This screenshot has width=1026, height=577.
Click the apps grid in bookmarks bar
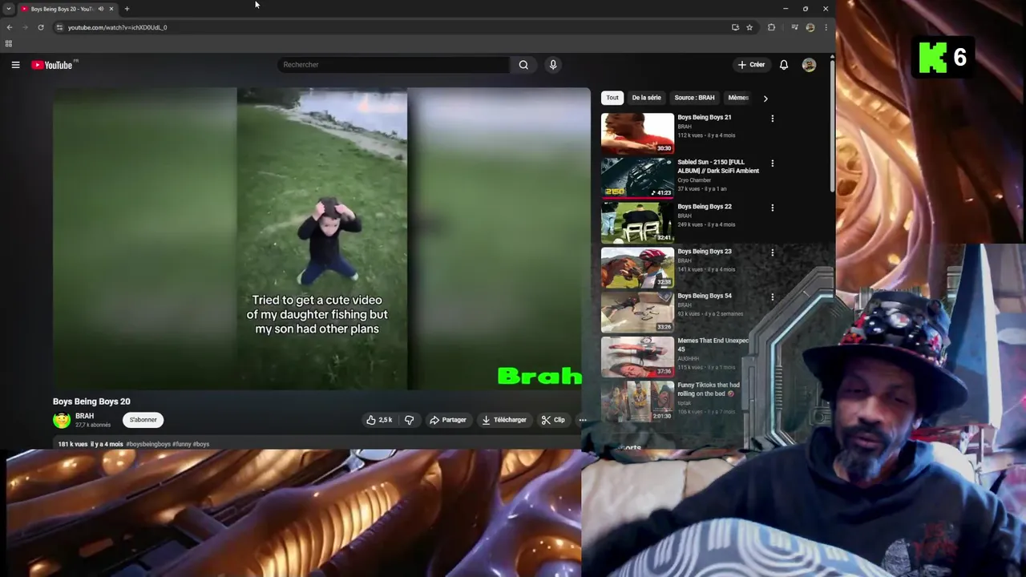[8, 43]
